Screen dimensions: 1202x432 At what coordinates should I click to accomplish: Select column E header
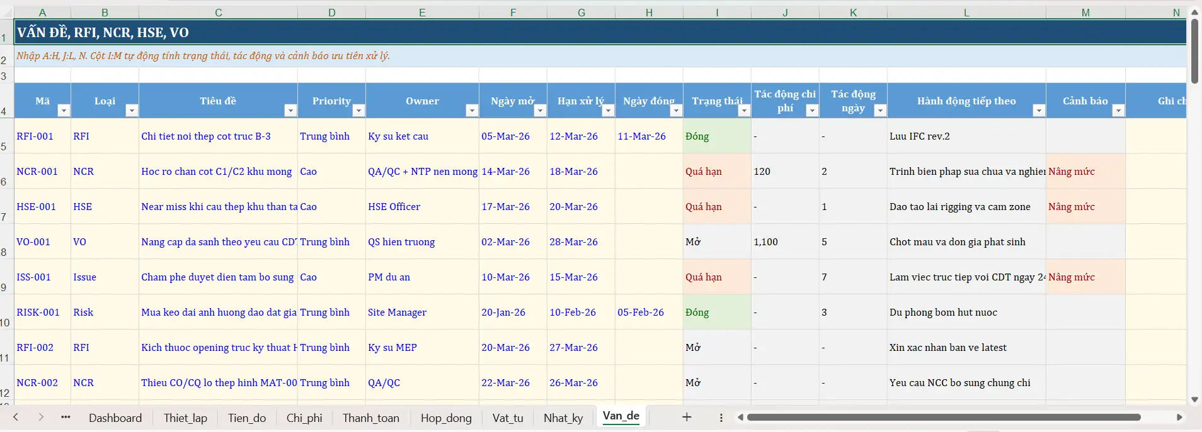pyautogui.click(x=422, y=13)
